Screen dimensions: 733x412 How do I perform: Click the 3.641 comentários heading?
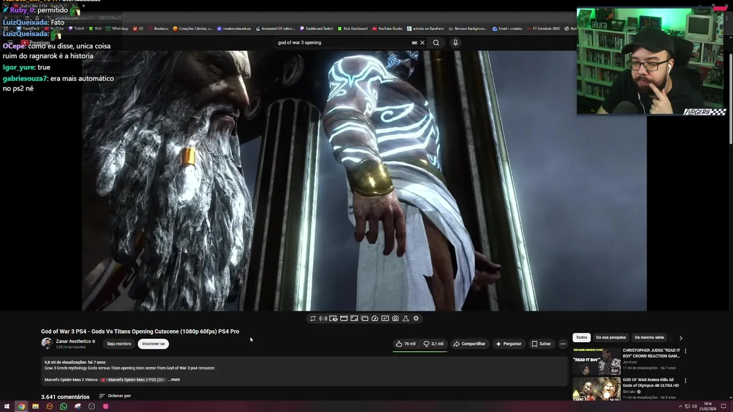coord(65,397)
